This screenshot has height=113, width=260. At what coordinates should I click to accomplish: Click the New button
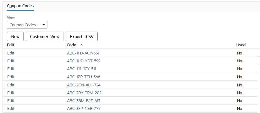(15, 37)
